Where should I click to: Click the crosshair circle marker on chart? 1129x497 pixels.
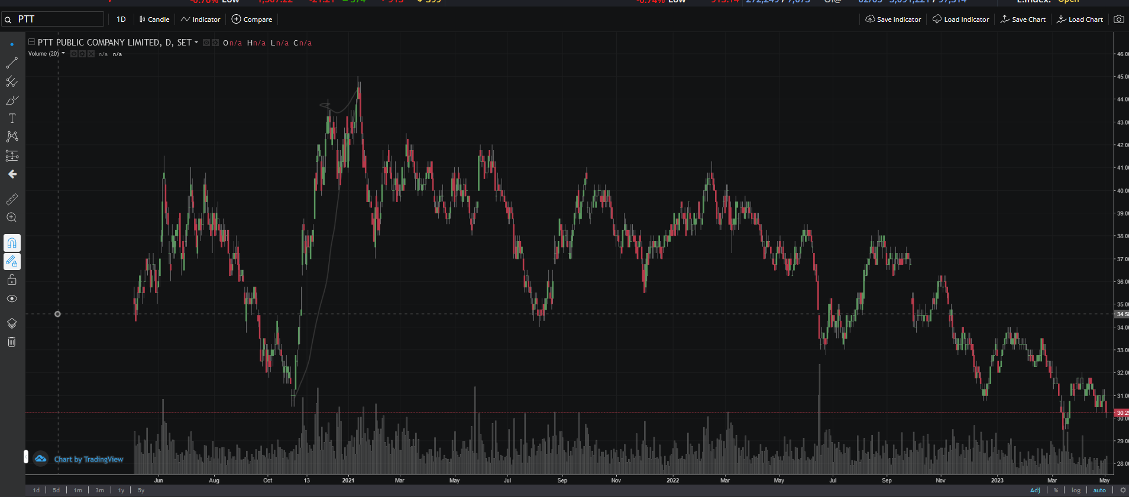pos(57,314)
